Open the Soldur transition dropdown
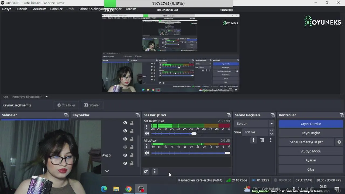The width and height of the screenshot is (345, 194). (x=254, y=124)
